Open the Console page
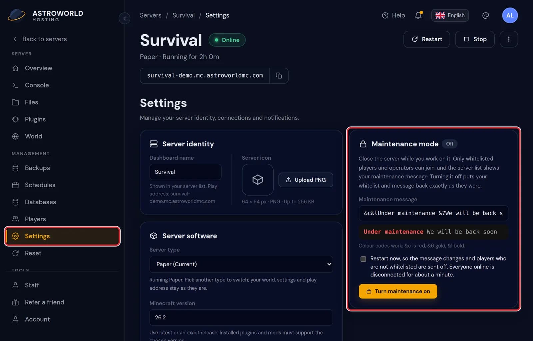Viewport: 533px width, 341px height. click(62, 85)
